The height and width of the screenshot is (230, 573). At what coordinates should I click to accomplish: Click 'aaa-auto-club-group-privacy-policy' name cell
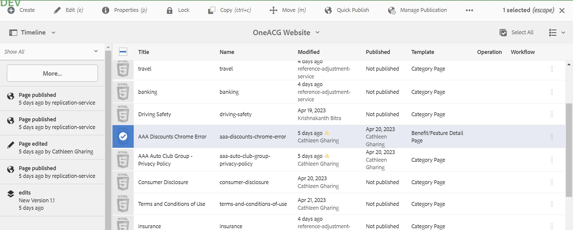click(245, 160)
